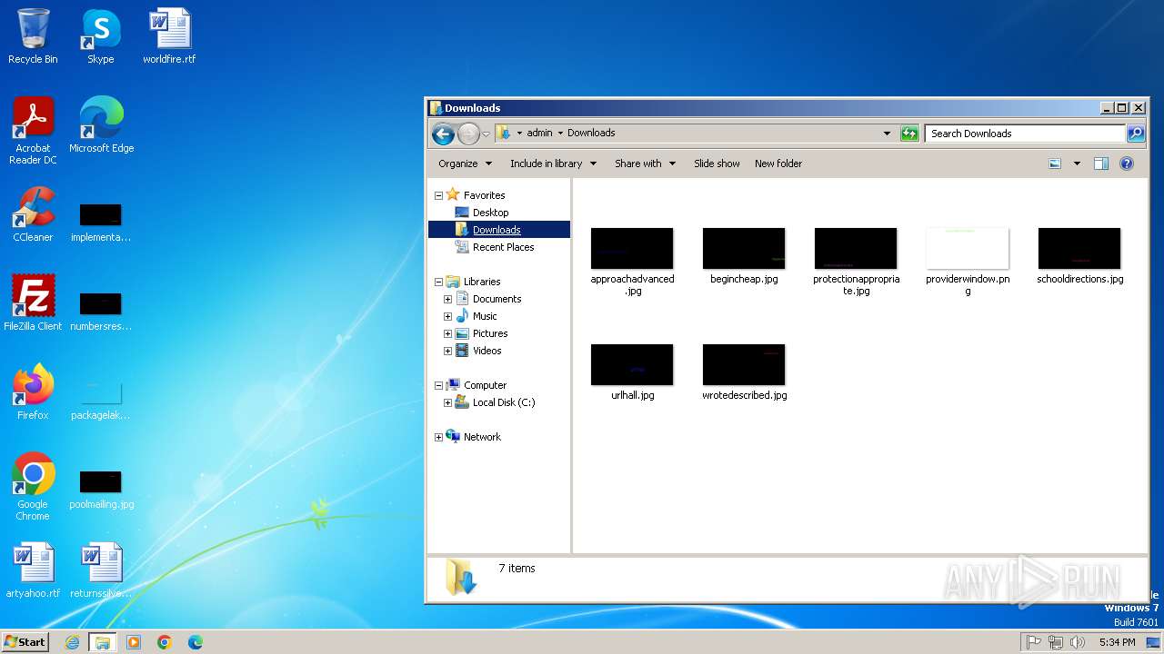Open Internet Explorer from the taskbar
Viewport: 1164px width, 654px height.
(72, 642)
